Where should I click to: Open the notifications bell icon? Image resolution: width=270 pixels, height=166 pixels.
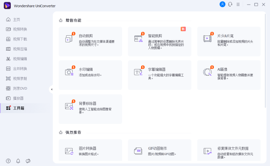point(18,161)
